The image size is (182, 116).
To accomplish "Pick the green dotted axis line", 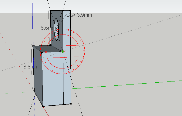I will (17, 93).
